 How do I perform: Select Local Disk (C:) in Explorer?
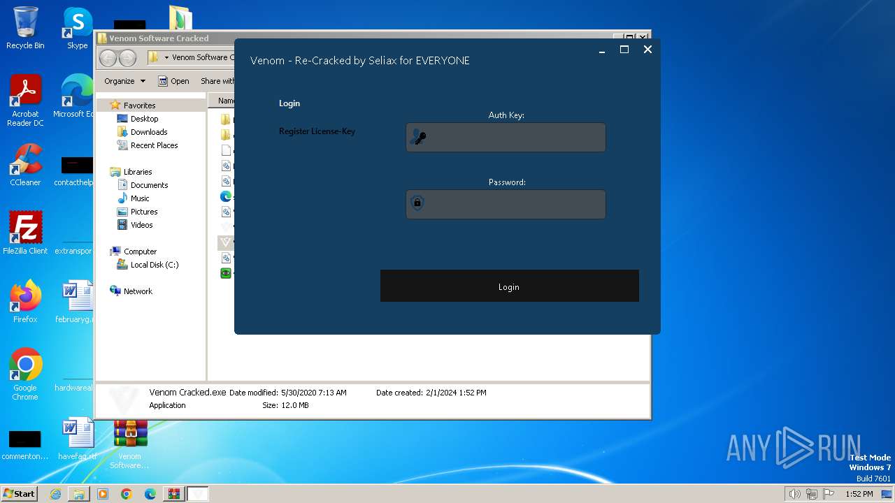[154, 265]
